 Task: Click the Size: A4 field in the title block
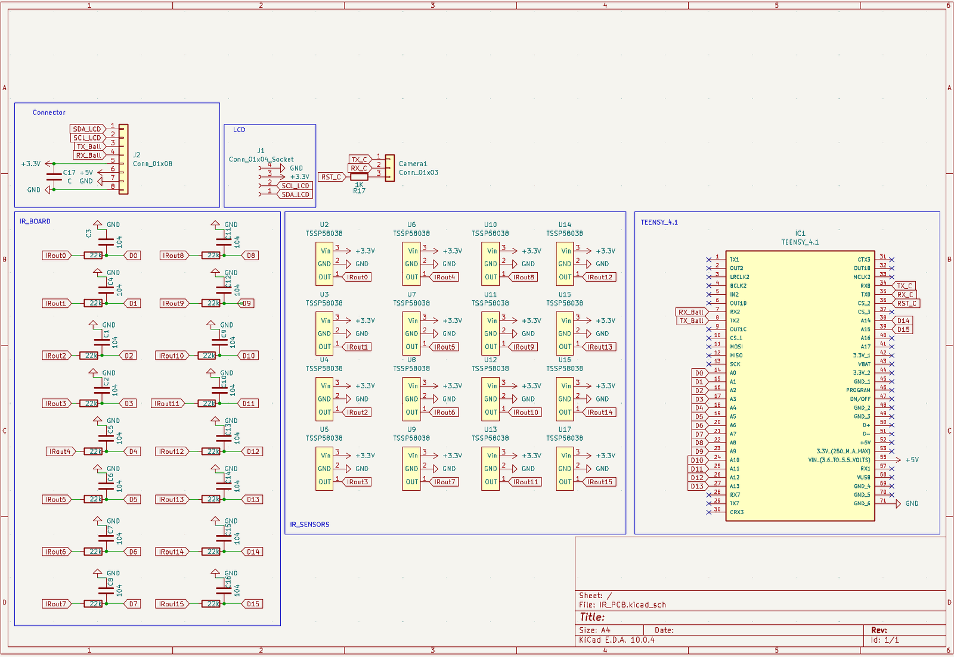point(594,630)
